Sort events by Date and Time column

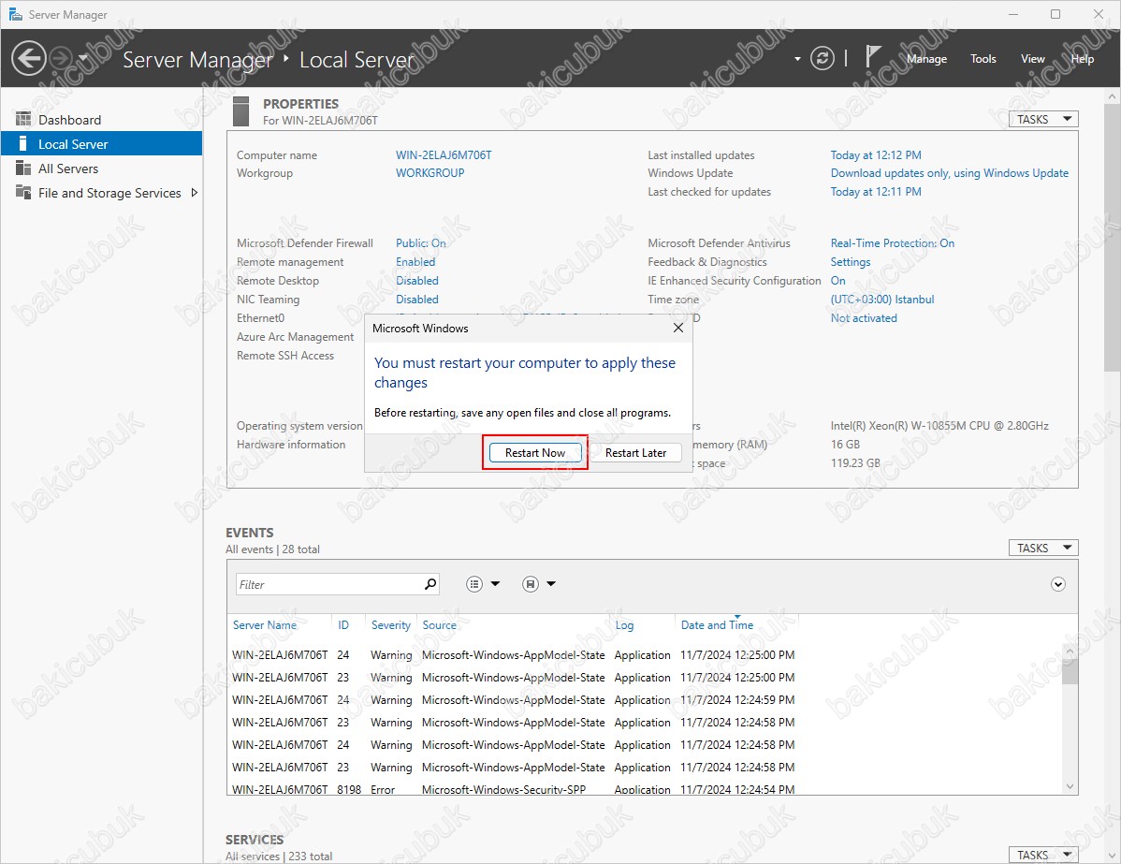coord(717,625)
